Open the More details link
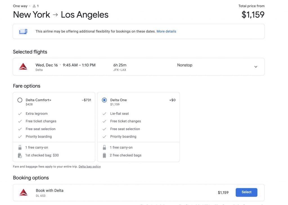 (x=166, y=31)
